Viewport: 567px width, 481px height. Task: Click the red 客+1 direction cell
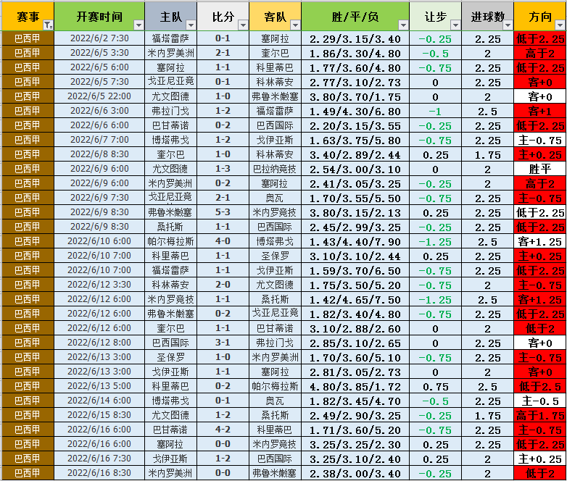539,111
